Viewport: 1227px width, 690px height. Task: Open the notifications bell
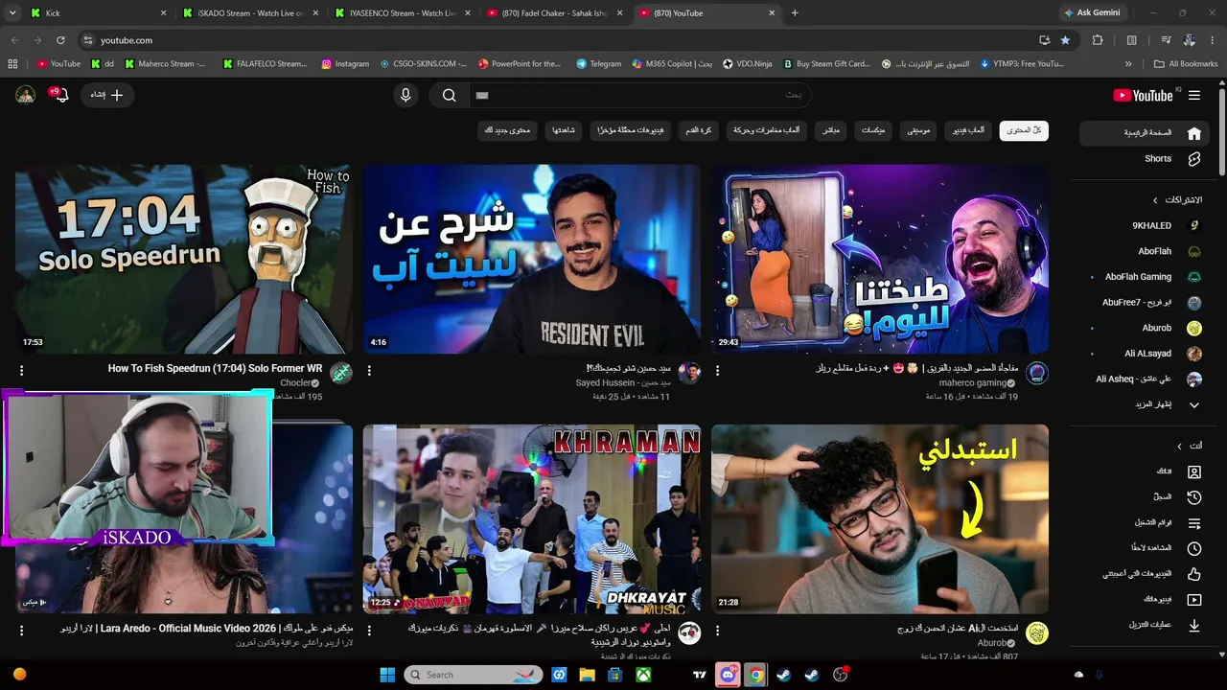[x=61, y=95]
